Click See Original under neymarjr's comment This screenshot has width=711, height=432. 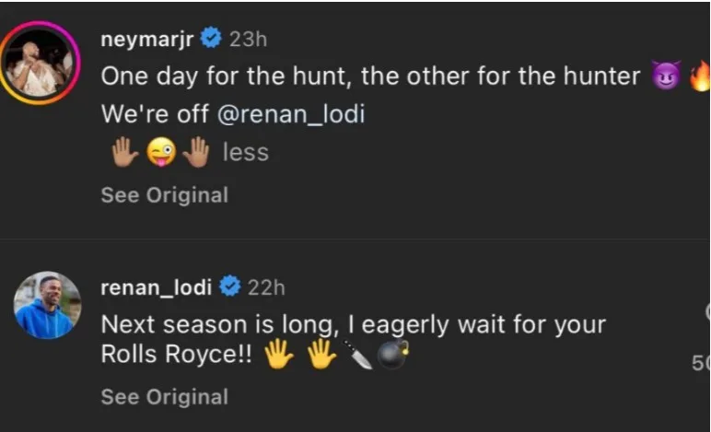(x=164, y=195)
